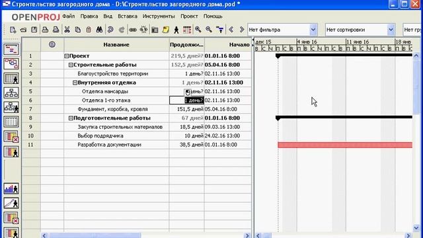The height and width of the screenshot is (238, 423).
Task: Open the 'Нет сортировки' sorting dropdown
Action: coord(391,30)
